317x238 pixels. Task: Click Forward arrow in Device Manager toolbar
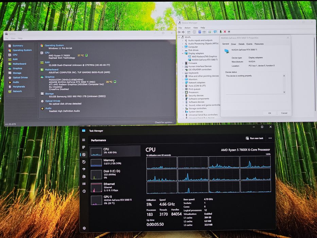point(183,32)
